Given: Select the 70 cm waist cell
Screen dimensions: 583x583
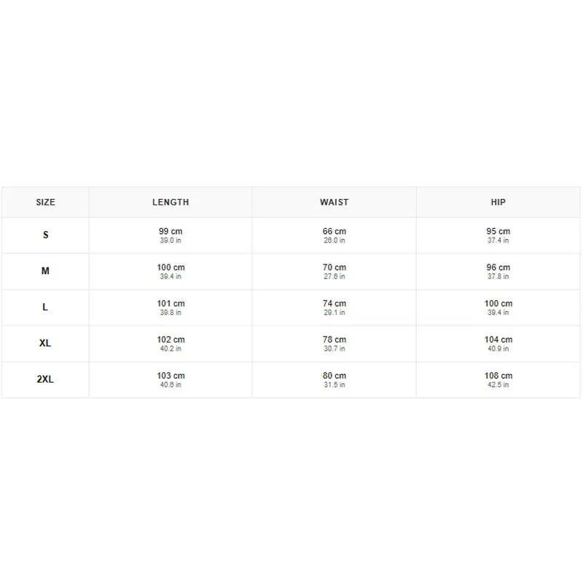Looking at the screenshot, I should point(334,271).
